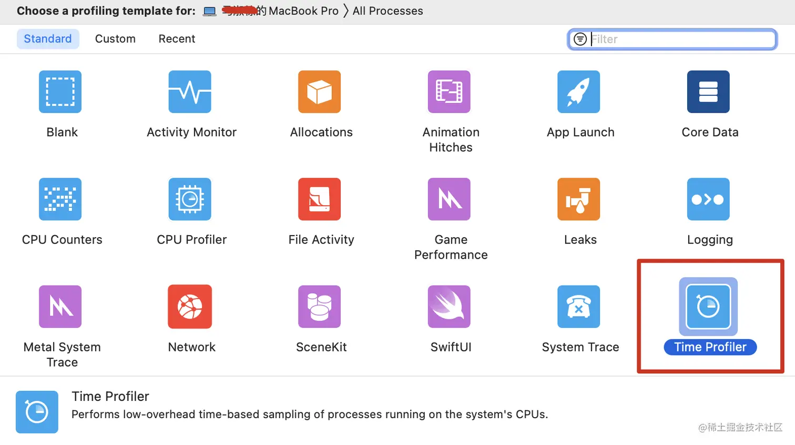
Task: Click the Leaks label
Action: (x=580, y=239)
